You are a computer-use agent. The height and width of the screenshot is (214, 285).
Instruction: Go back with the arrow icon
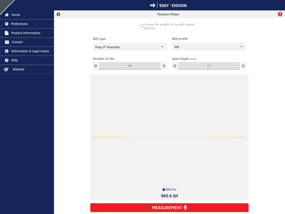(x=58, y=14)
